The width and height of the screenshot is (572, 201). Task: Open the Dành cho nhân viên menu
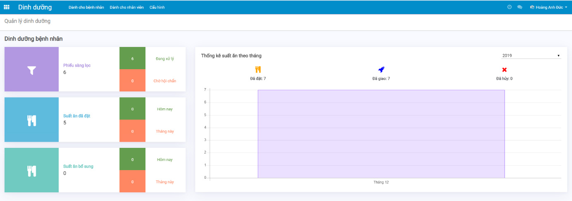tap(127, 7)
